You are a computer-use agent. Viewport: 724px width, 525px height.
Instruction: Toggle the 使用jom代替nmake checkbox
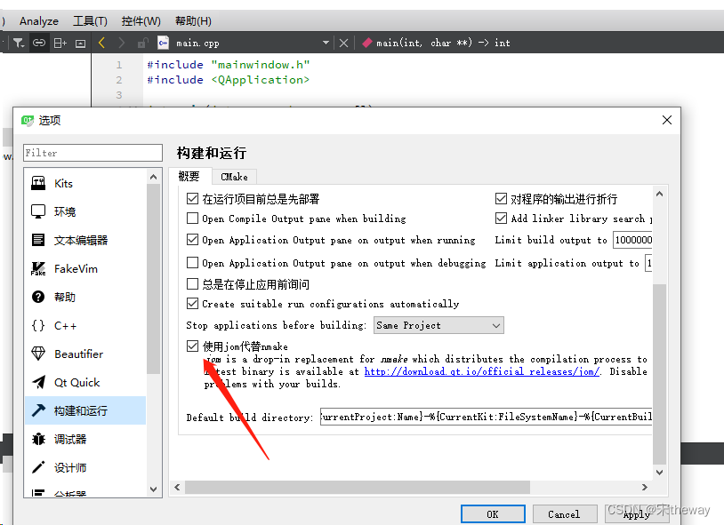pos(193,346)
